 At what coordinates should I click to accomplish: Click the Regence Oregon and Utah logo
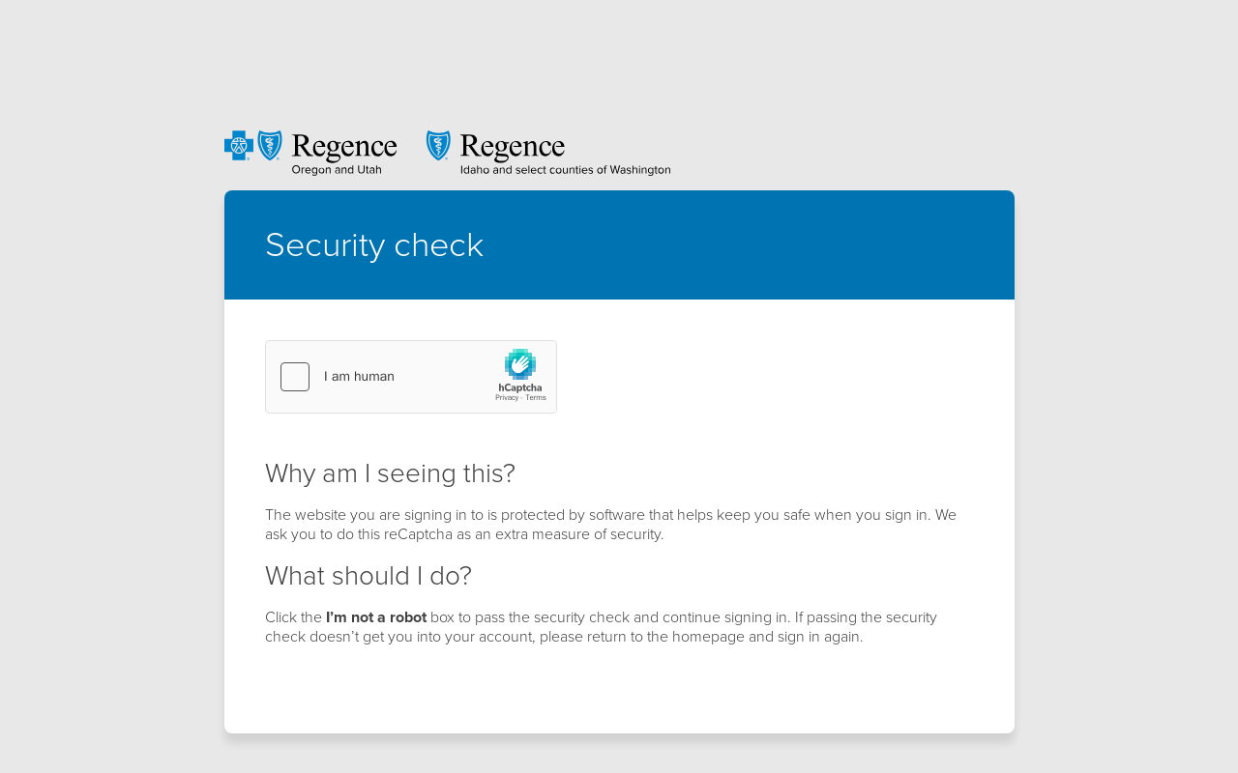(310, 153)
